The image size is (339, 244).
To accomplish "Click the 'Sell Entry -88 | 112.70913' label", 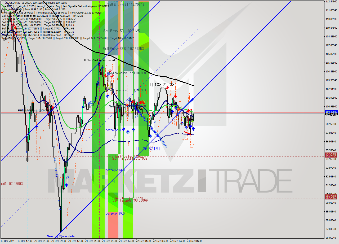I will click(x=126, y=4).
